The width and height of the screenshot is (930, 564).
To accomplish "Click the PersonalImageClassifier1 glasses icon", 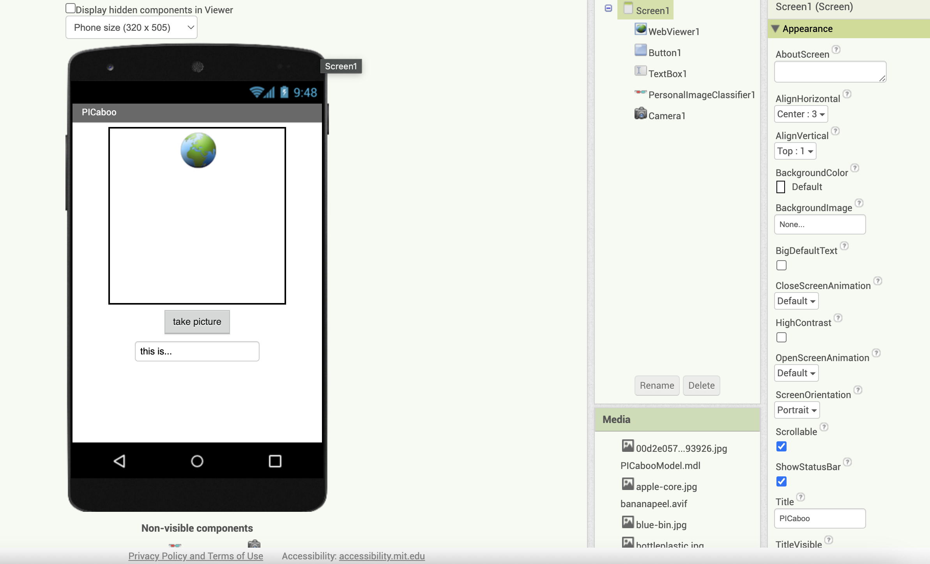I will (x=640, y=92).
